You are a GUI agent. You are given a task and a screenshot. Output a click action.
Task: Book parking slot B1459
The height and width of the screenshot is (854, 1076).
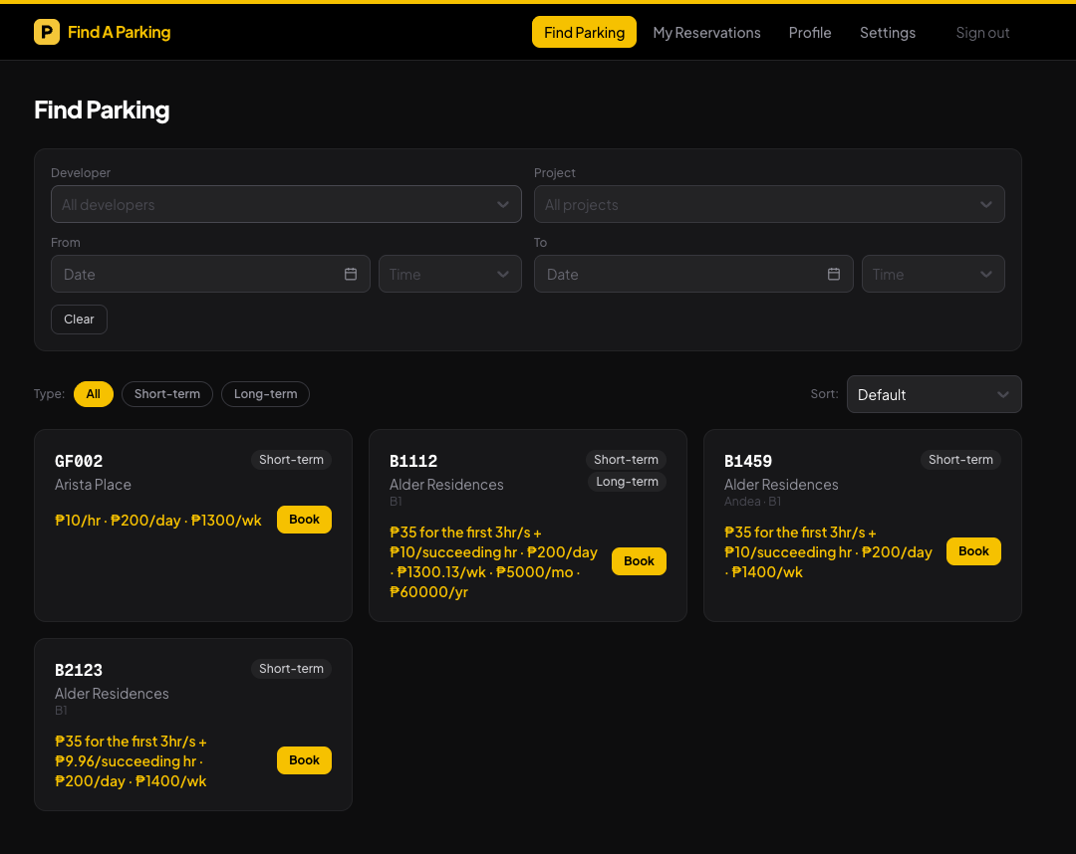973,551
